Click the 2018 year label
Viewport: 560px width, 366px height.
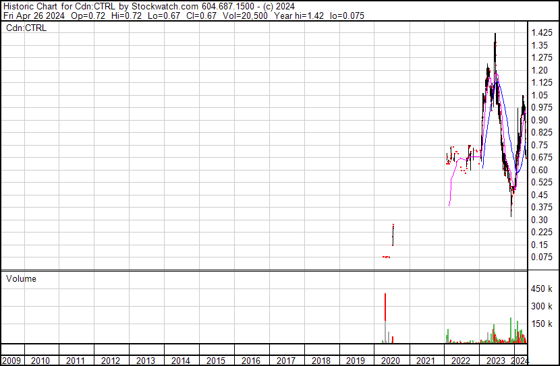[x=320, y=361]
